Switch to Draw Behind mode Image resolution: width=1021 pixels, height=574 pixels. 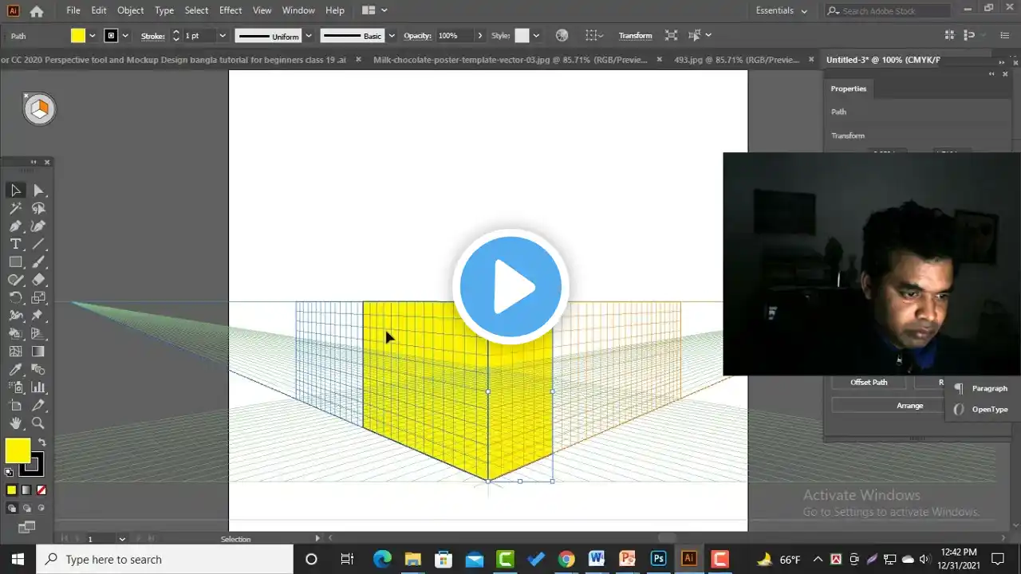point(26,508)
